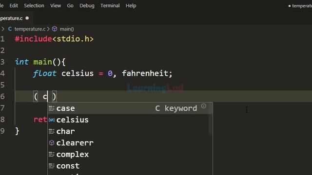The width and height of the screenshot is (312, 175).
Task: Click the closing brace on line 9
Action: pyautogui.click(x=18, y=131)
